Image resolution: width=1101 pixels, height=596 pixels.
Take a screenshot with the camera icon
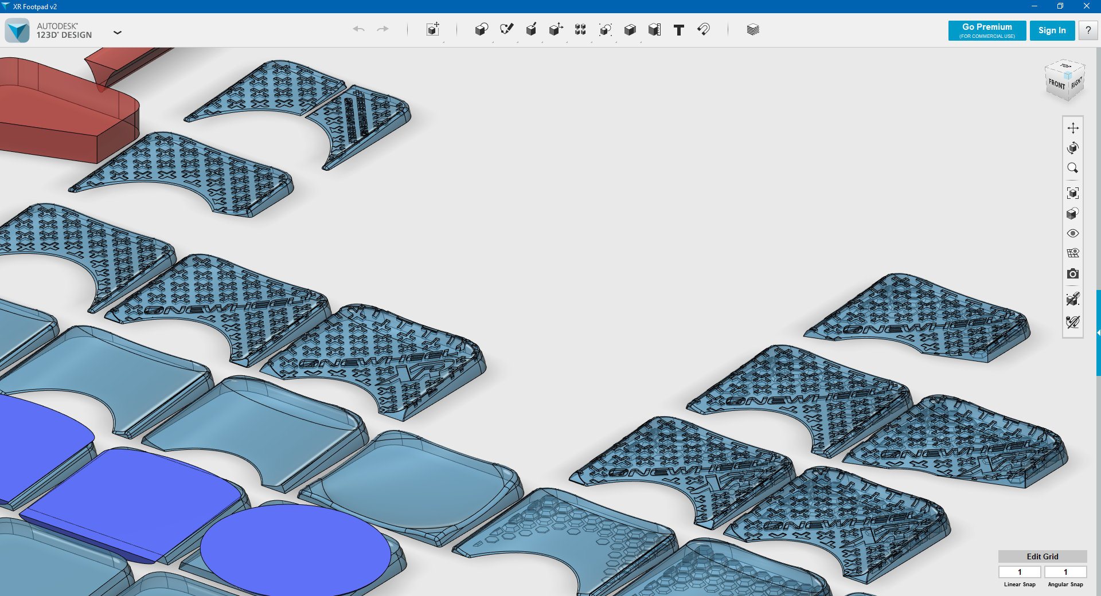point(1073,274)
